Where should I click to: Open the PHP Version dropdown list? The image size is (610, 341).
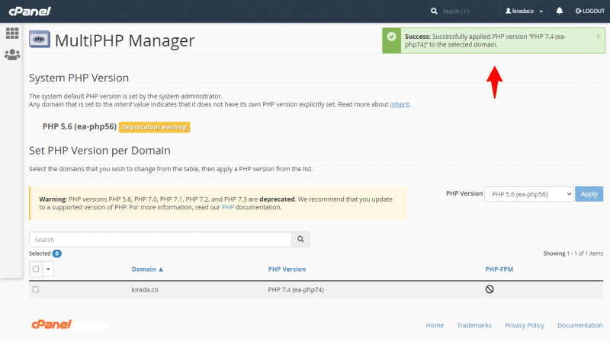(528, 194)
